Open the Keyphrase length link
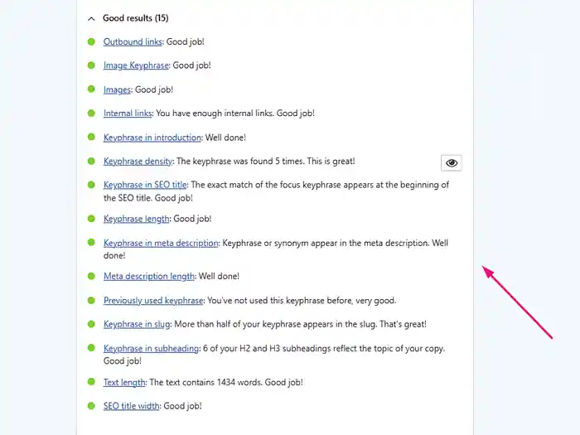This screenshot has height=435, width=580. point(136,219)
